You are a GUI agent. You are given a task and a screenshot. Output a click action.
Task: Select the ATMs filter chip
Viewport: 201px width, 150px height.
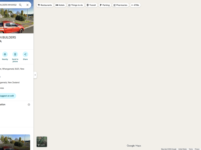tap(135, 5)
